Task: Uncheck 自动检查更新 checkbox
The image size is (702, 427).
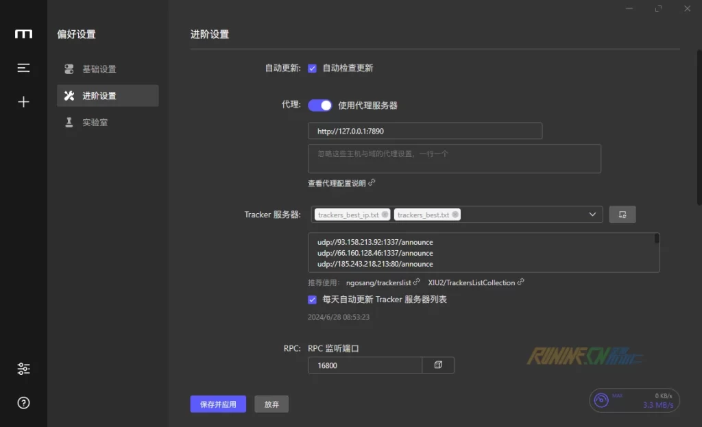Action: click(312, 69)
